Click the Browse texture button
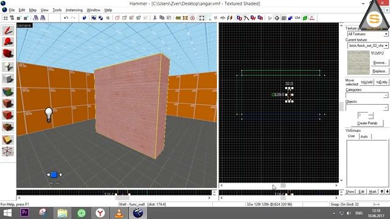 pyautogui.click(x=380, y=63)
